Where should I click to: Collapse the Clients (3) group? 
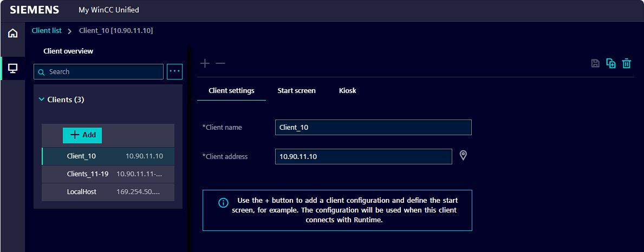point(42,100)
